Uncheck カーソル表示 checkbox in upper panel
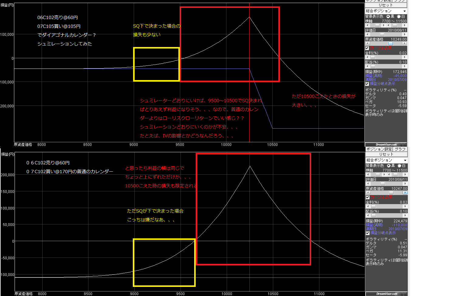The width and height of the screenshot is (454, 296). click(367, 48)
